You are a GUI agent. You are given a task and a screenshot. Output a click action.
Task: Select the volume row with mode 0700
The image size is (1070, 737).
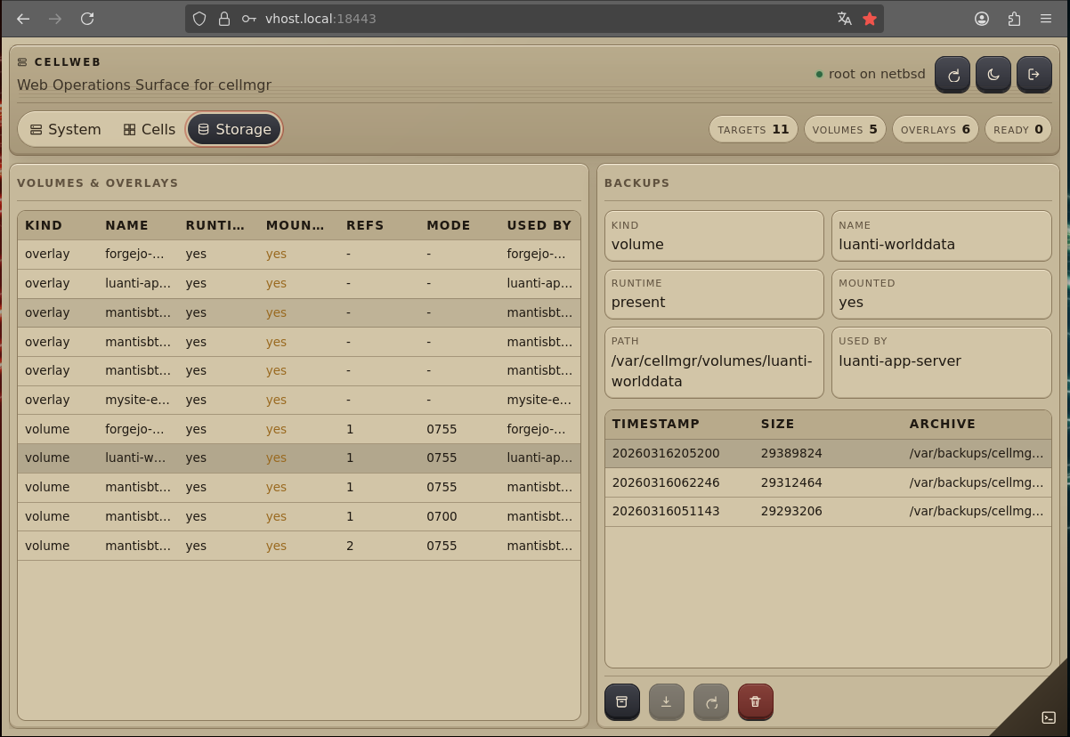click(x=298, y=516)
